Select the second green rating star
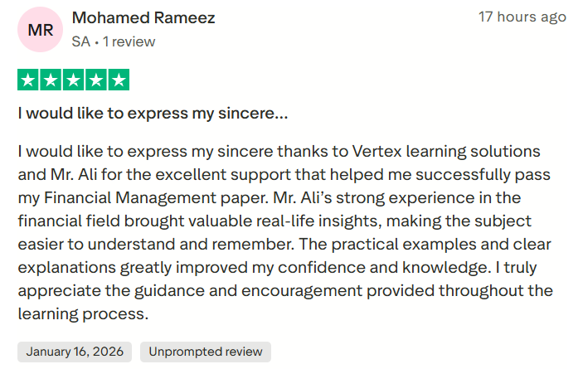Image resolution: width=583 pixels, height=369 pixels. 51,80
